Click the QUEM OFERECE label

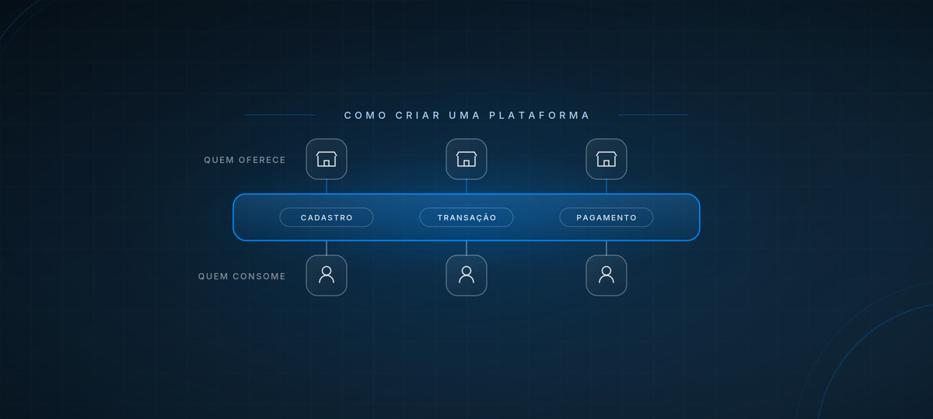click(x=245, y=160)
